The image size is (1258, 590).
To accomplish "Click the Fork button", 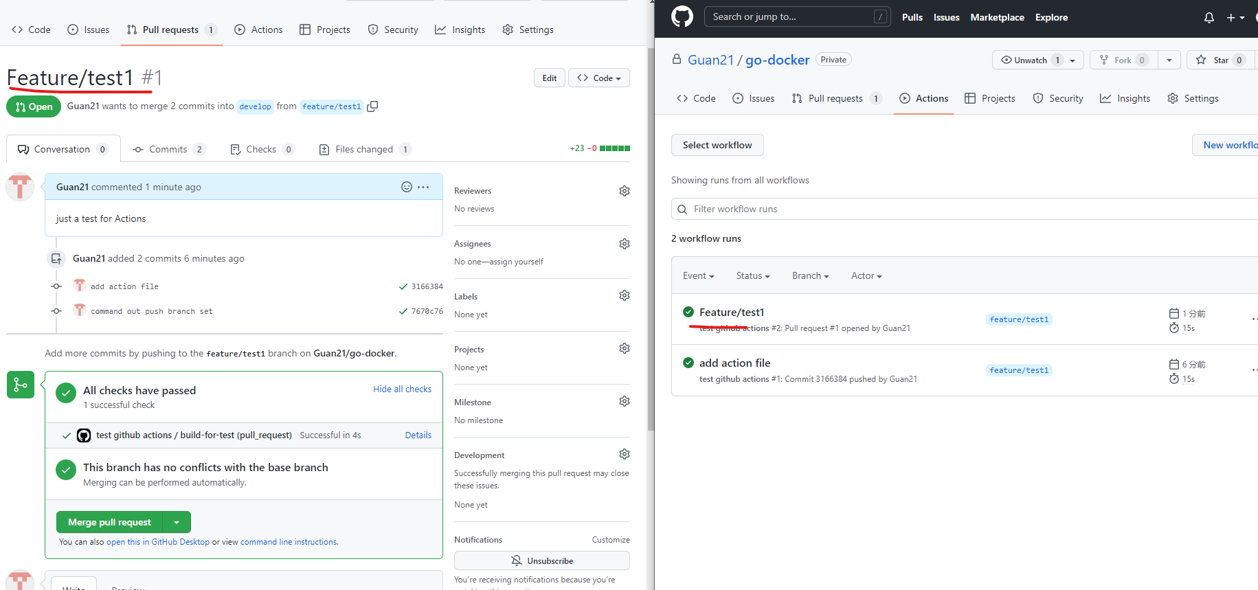I will 1124,60.
